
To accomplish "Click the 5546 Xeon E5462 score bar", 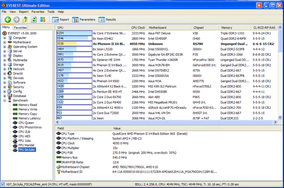I will coord(74,38).
